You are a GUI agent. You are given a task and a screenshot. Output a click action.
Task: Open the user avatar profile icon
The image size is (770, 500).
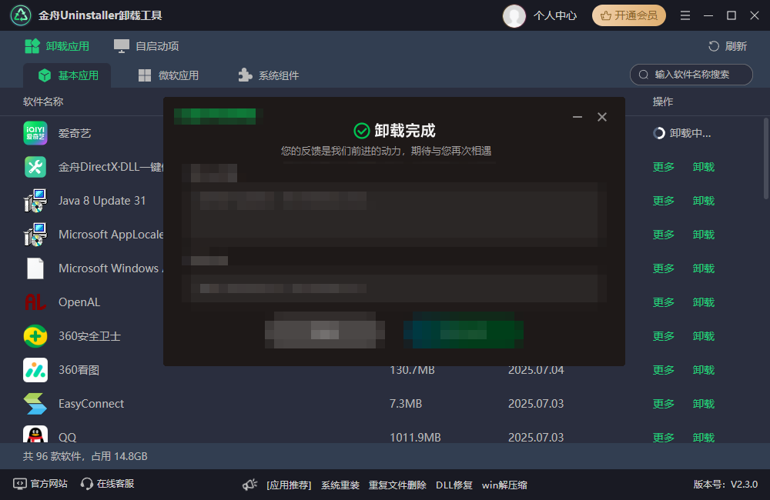pyautogui.click(x=514, y=15)
